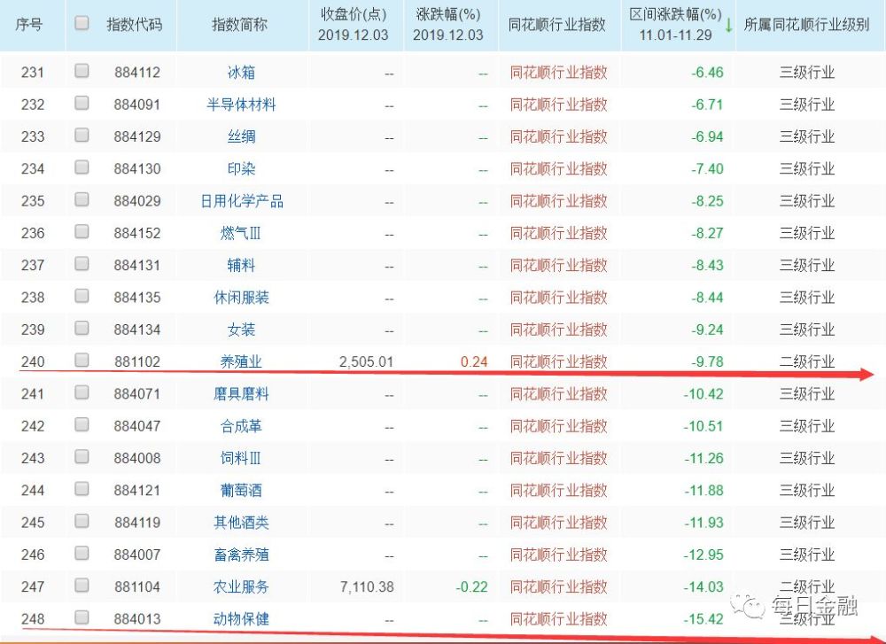Select the red 0.24 change value
886x644 pixels.
tap(474, 361)
